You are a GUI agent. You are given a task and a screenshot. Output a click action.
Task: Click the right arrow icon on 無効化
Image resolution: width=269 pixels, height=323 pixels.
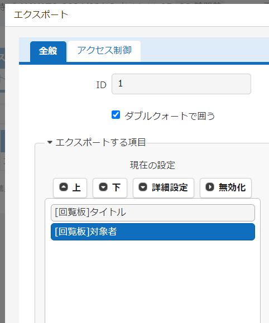(x=210, y=187)
